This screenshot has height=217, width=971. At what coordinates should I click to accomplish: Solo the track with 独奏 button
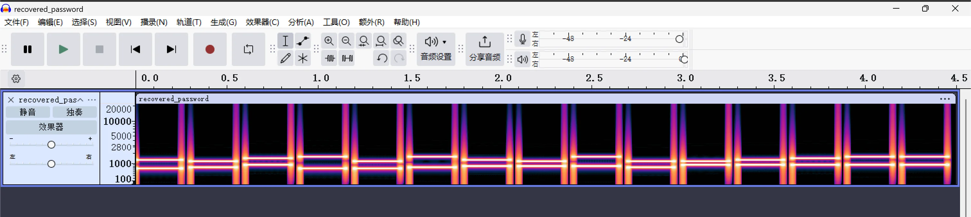(x=74, y=112)
